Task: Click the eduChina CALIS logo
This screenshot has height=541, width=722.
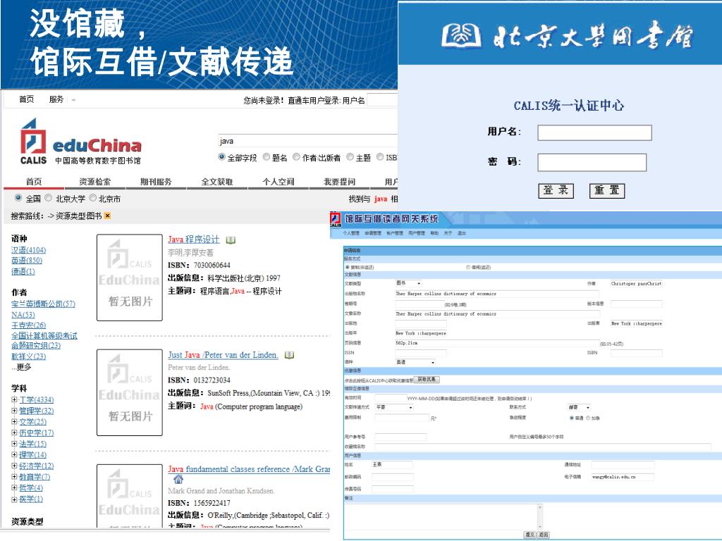Action: tap(80, 142)
